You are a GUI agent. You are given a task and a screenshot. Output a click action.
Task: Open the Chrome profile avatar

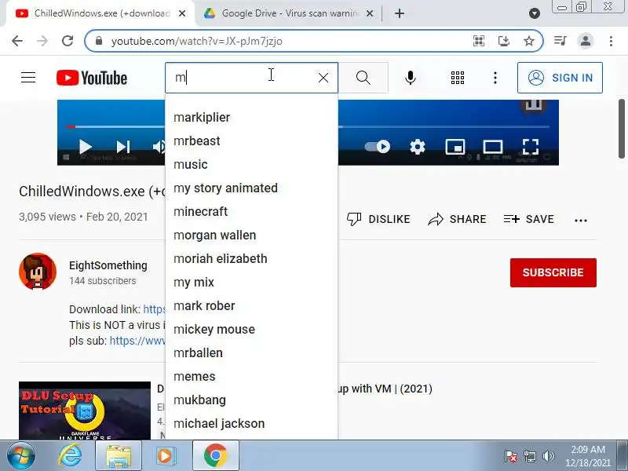[585, 41]
